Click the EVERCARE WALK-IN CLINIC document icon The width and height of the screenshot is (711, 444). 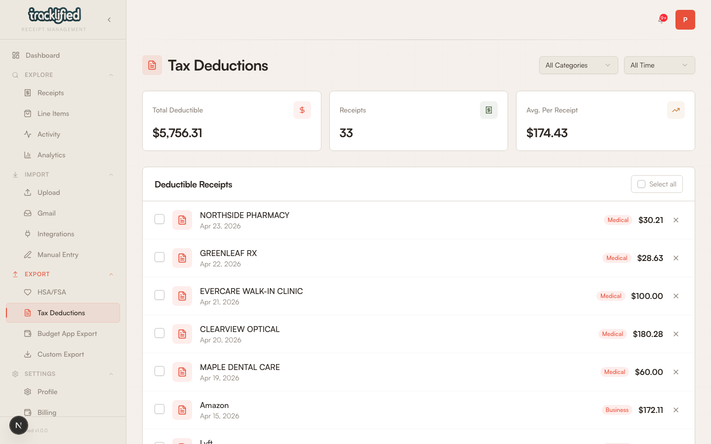pos(182,296)
